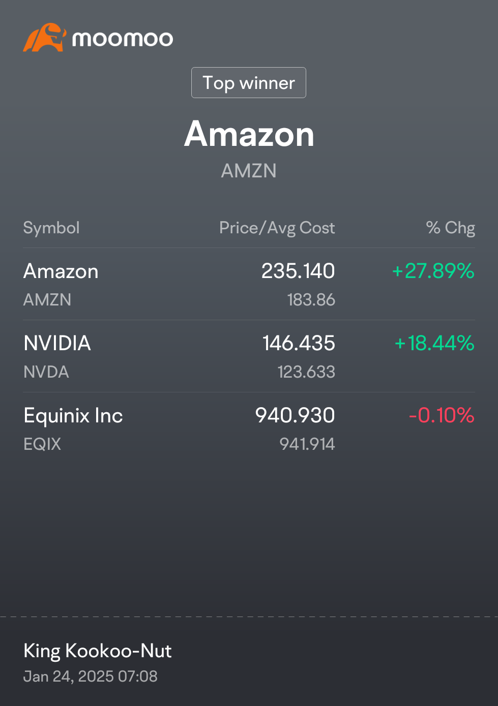The width and height of the screenshot is (498, 706).
Task: Click the large Amazon heading
Action: (x=249, y=134)
